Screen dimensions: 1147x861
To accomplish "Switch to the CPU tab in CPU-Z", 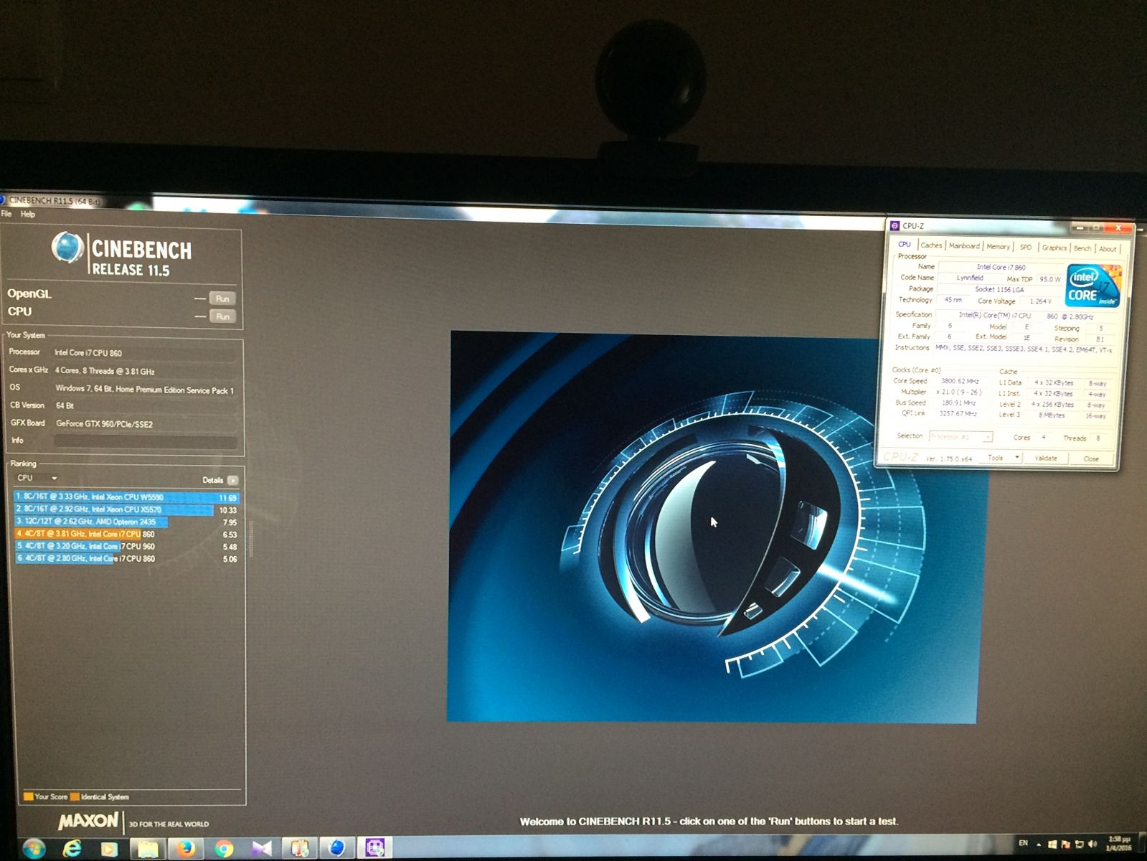I will point(905,245).
